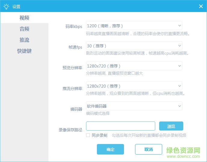This screenshot has height=162, width=207.
Task: Select the 推流 tab in sidebar
Action: (x=24, y=40)
